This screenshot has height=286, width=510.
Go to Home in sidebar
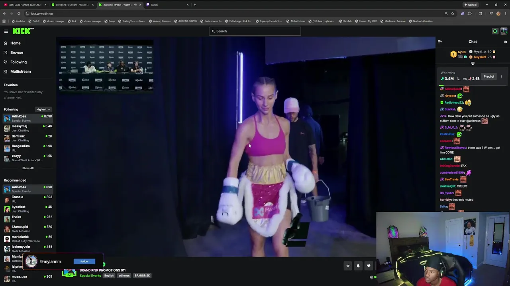(x=15, y=43)
